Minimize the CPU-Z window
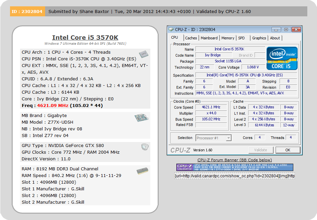317x220 pixels. [276, 30]
